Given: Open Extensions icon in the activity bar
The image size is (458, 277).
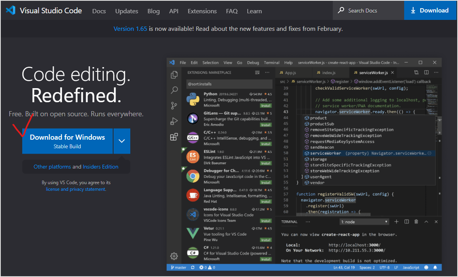Looking at the screenshot, I should click(x=174, y=137).
